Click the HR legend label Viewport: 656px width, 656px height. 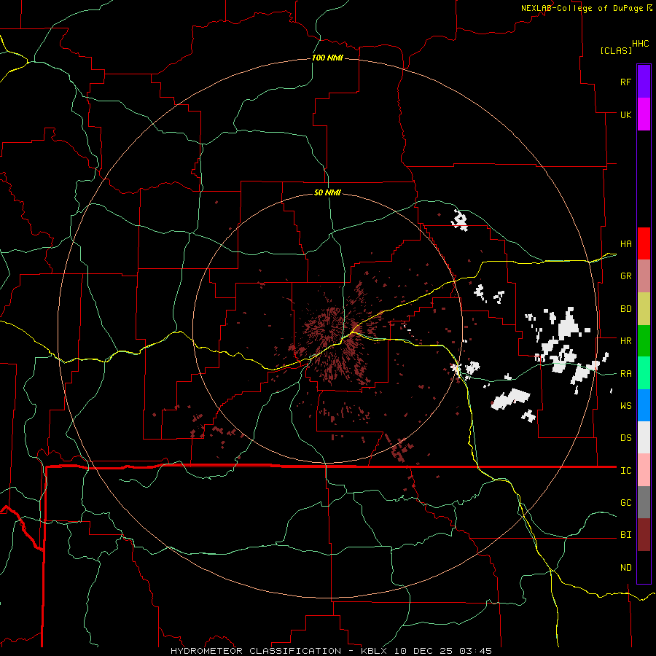tap(625, 341)
